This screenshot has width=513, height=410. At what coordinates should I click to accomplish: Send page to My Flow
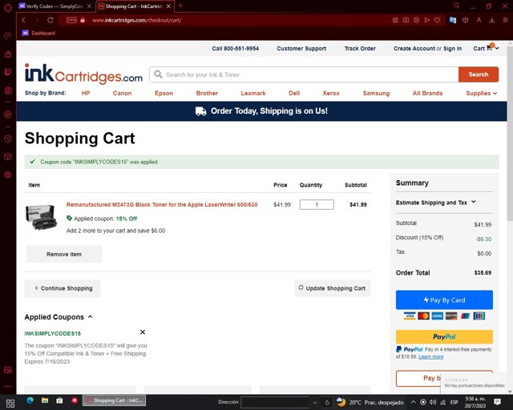coord(426,20)
